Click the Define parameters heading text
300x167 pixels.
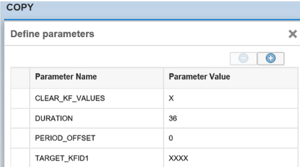click(52, 34)
